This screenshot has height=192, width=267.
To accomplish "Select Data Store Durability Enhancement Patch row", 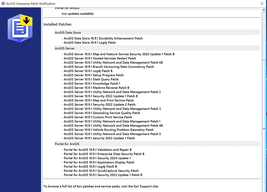I will (102, 38).
